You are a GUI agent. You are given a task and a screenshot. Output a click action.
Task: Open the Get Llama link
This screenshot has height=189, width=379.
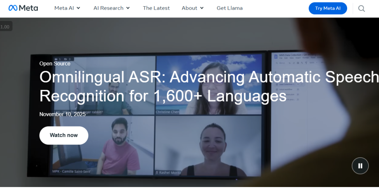point(229,8)
